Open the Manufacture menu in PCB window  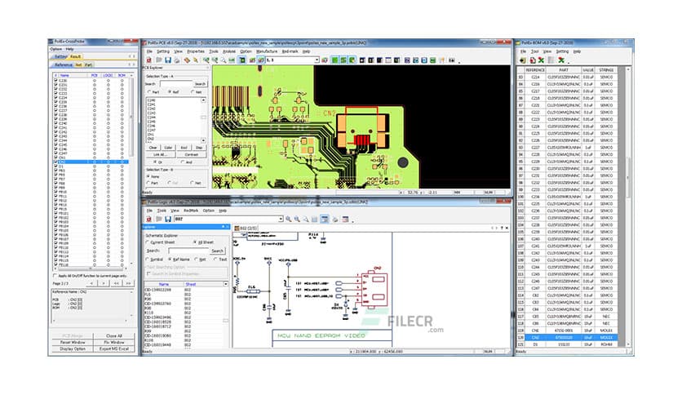(x=266, y=51)
